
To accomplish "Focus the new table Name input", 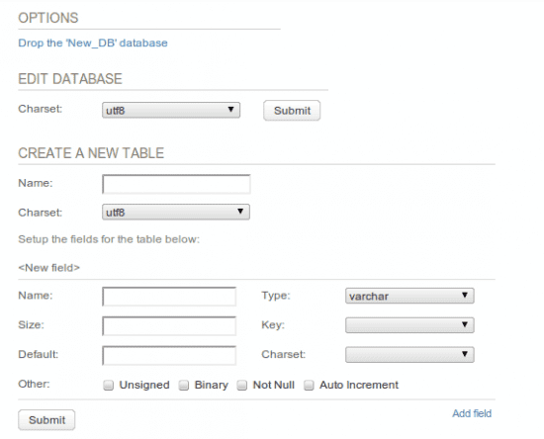I will coord(176,184).
